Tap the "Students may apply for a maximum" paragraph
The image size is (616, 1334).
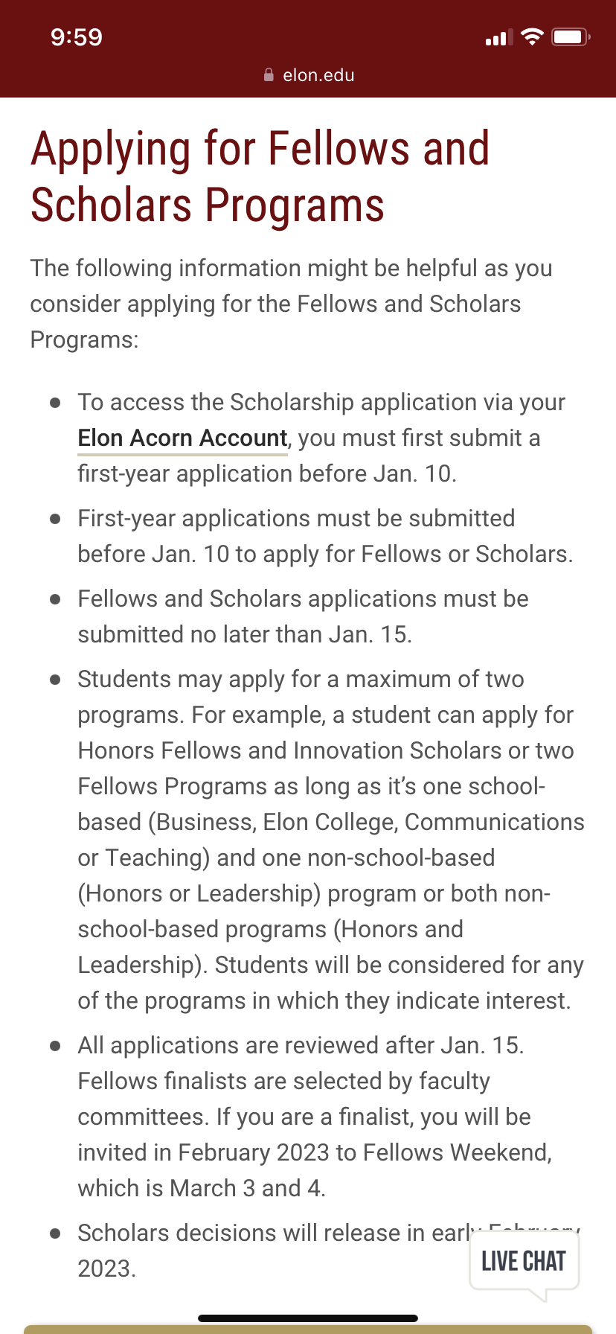click(327, 840)
